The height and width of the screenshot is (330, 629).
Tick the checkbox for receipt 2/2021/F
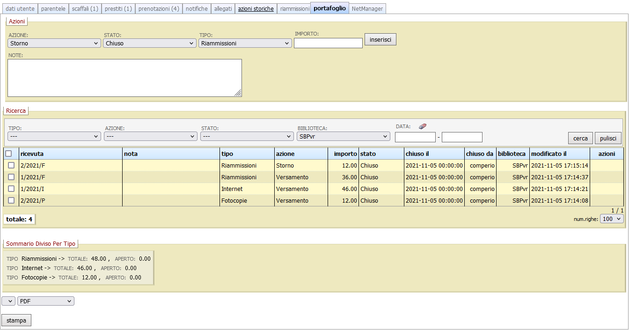(x=11, y=165)
